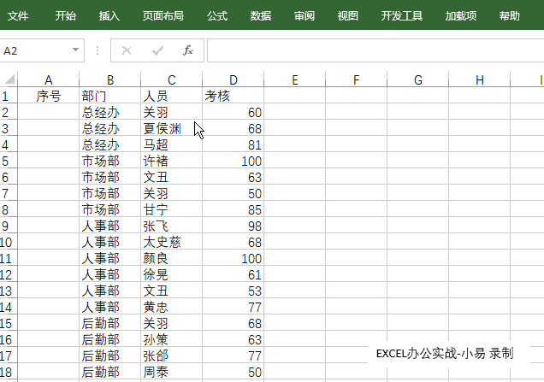Select row 5 header
The image size is (544, 382).
(8, 161)
